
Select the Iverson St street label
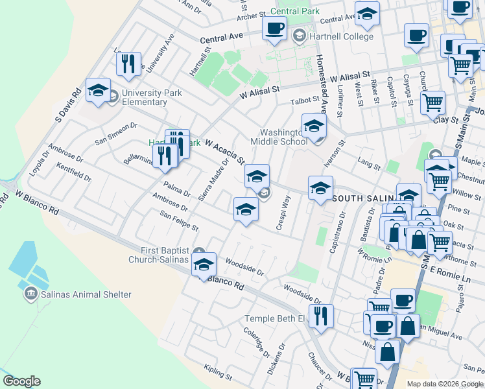[x=335, y=154]
